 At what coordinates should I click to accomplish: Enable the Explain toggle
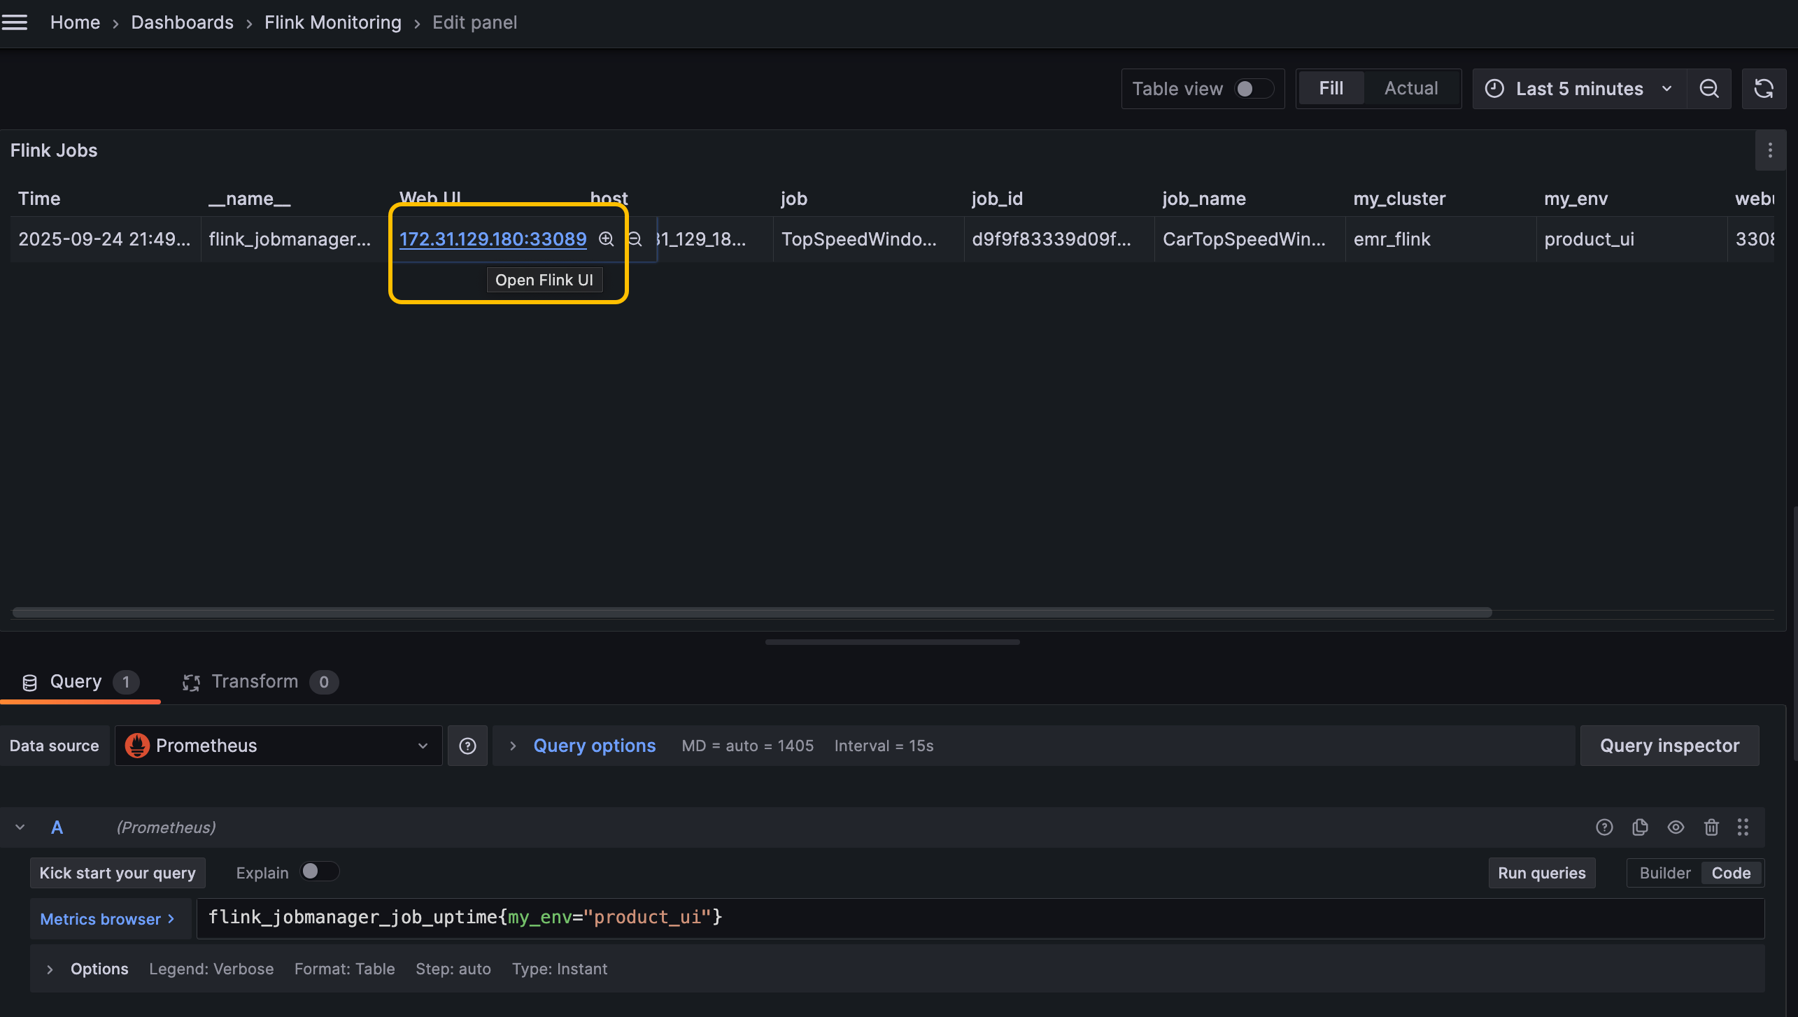tap(319, 872)
